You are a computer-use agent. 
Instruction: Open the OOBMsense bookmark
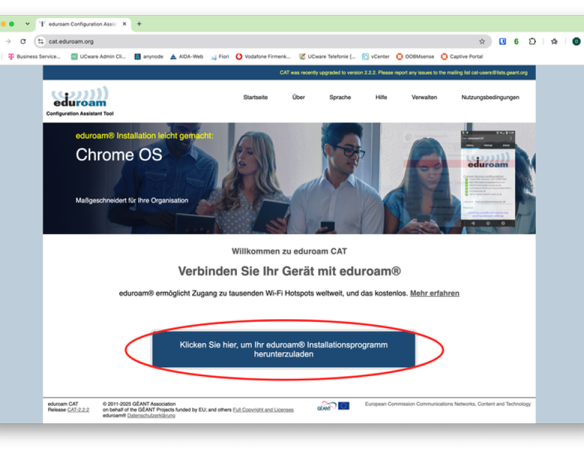[415, 56]
